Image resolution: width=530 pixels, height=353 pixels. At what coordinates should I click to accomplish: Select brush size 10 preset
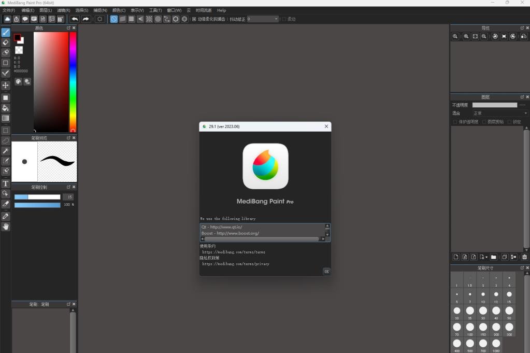[483, 296]
